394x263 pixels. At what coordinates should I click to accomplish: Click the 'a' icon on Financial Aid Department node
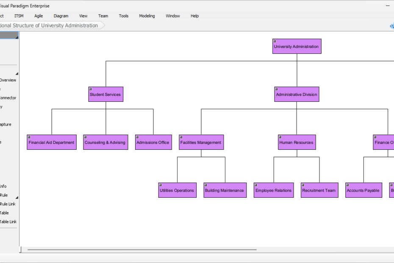pyautogui.click(x=29, y=137)
